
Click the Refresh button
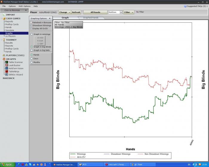pos(76,12)
